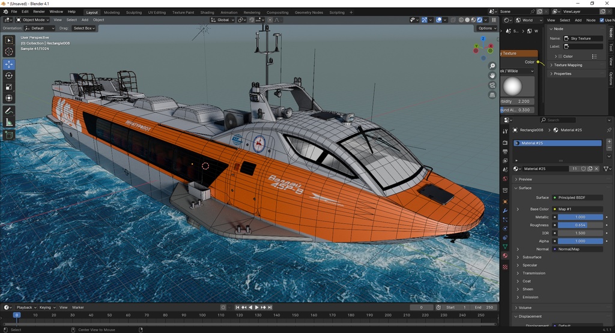Activate the Scale tool

pos(9,87)
